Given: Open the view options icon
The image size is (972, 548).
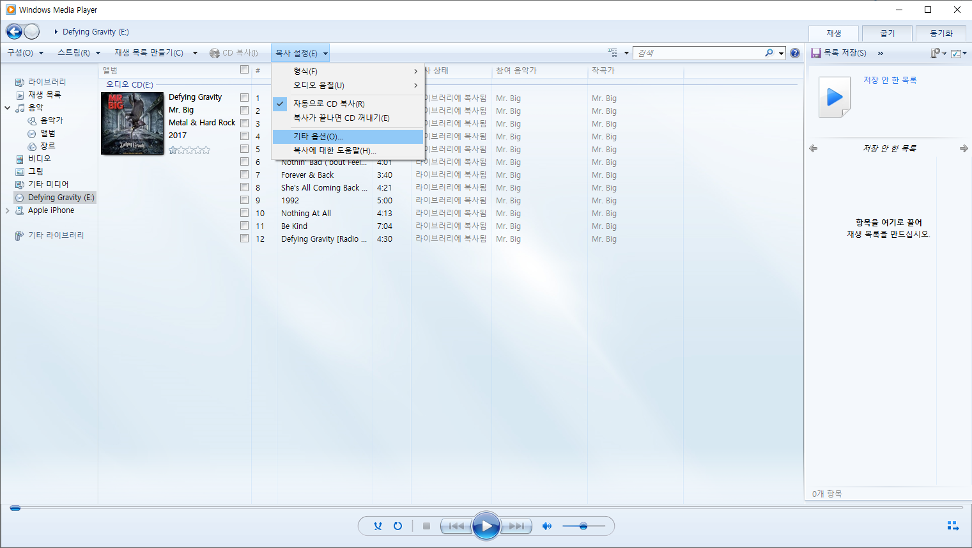Looking at the screenshot, I should (x=613, y=53).
